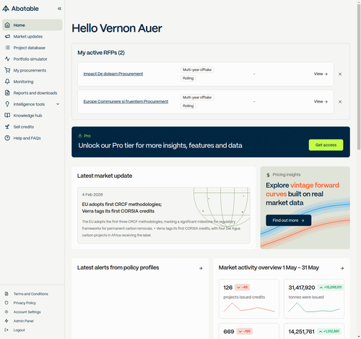Click the Project database list icon

tap(7, 48)
